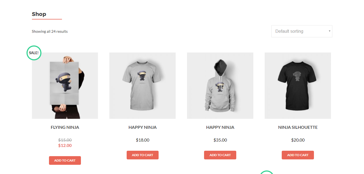Open the Happy Ninja hoodie image
This screenshot has width=364, height=174.
[220, 86]
